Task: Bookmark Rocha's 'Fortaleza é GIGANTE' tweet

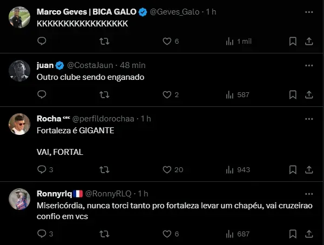Action: (x=293, y=169)
